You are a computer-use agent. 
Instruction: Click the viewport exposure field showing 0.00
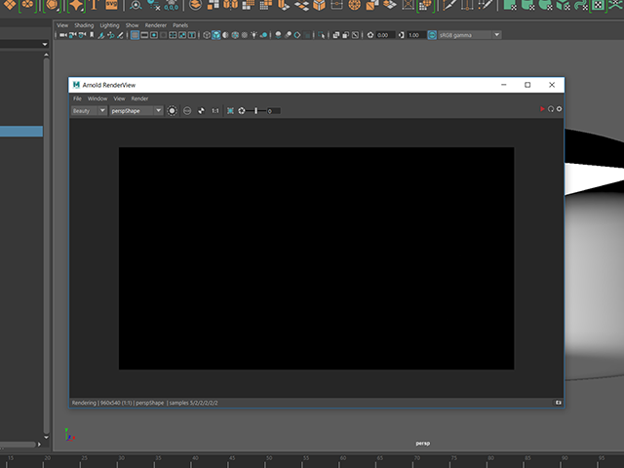pyautogui.click(x=385, y=35)
